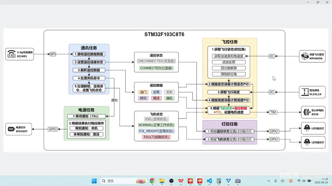The image size is (332, 186).
Task: Click '4.处理关机命令' step box
Action: (89, 78)
